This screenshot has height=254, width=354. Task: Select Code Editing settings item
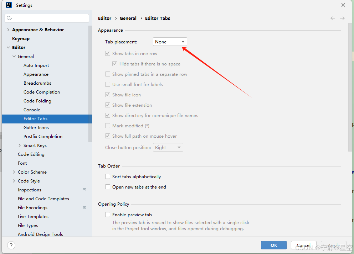(31, 154)
